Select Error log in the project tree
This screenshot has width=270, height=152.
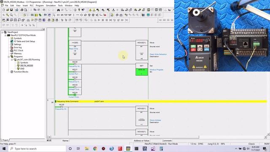click(18, 47)
